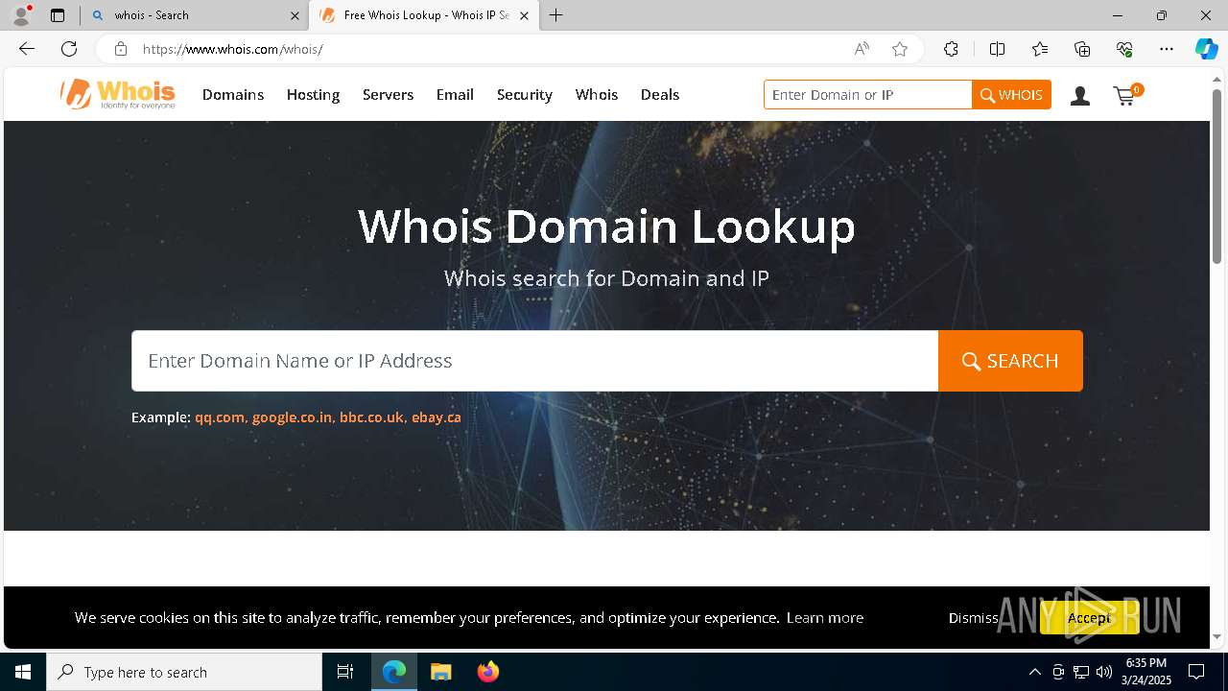Click the address bar URL
This screenshot has width=1228, height=691.
(233, 49)
